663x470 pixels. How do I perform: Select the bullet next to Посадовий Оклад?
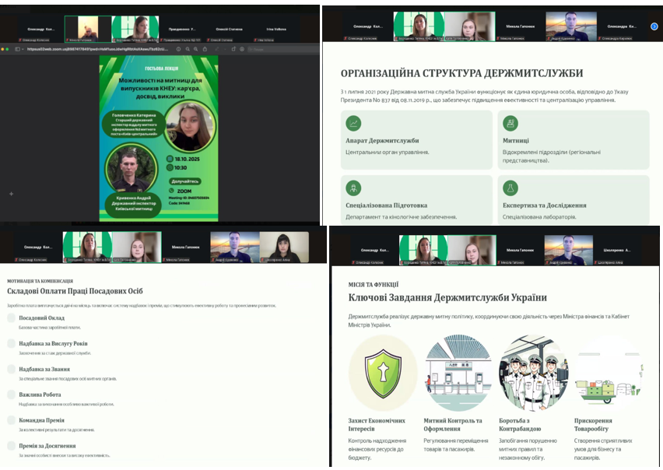[x=12, y=317]
